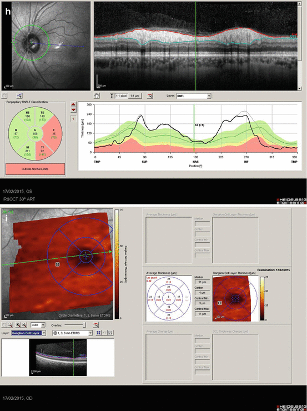Click the ganglion cell layer thickness thumbnail map

click(231, 298)
